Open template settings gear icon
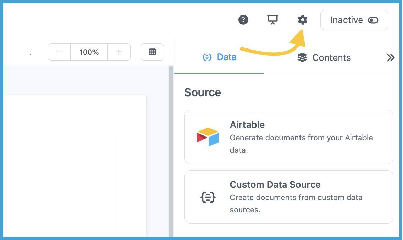 (303, 20)
